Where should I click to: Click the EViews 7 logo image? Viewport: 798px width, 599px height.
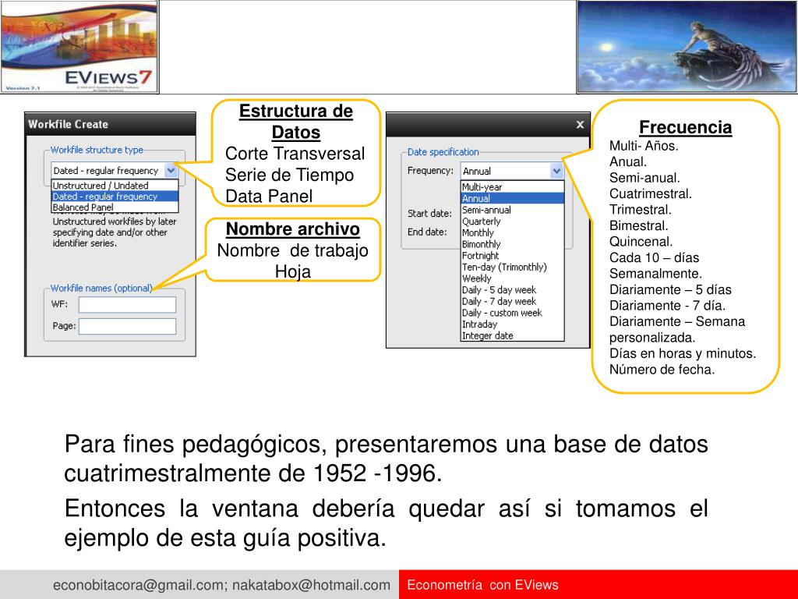point(79,47)
